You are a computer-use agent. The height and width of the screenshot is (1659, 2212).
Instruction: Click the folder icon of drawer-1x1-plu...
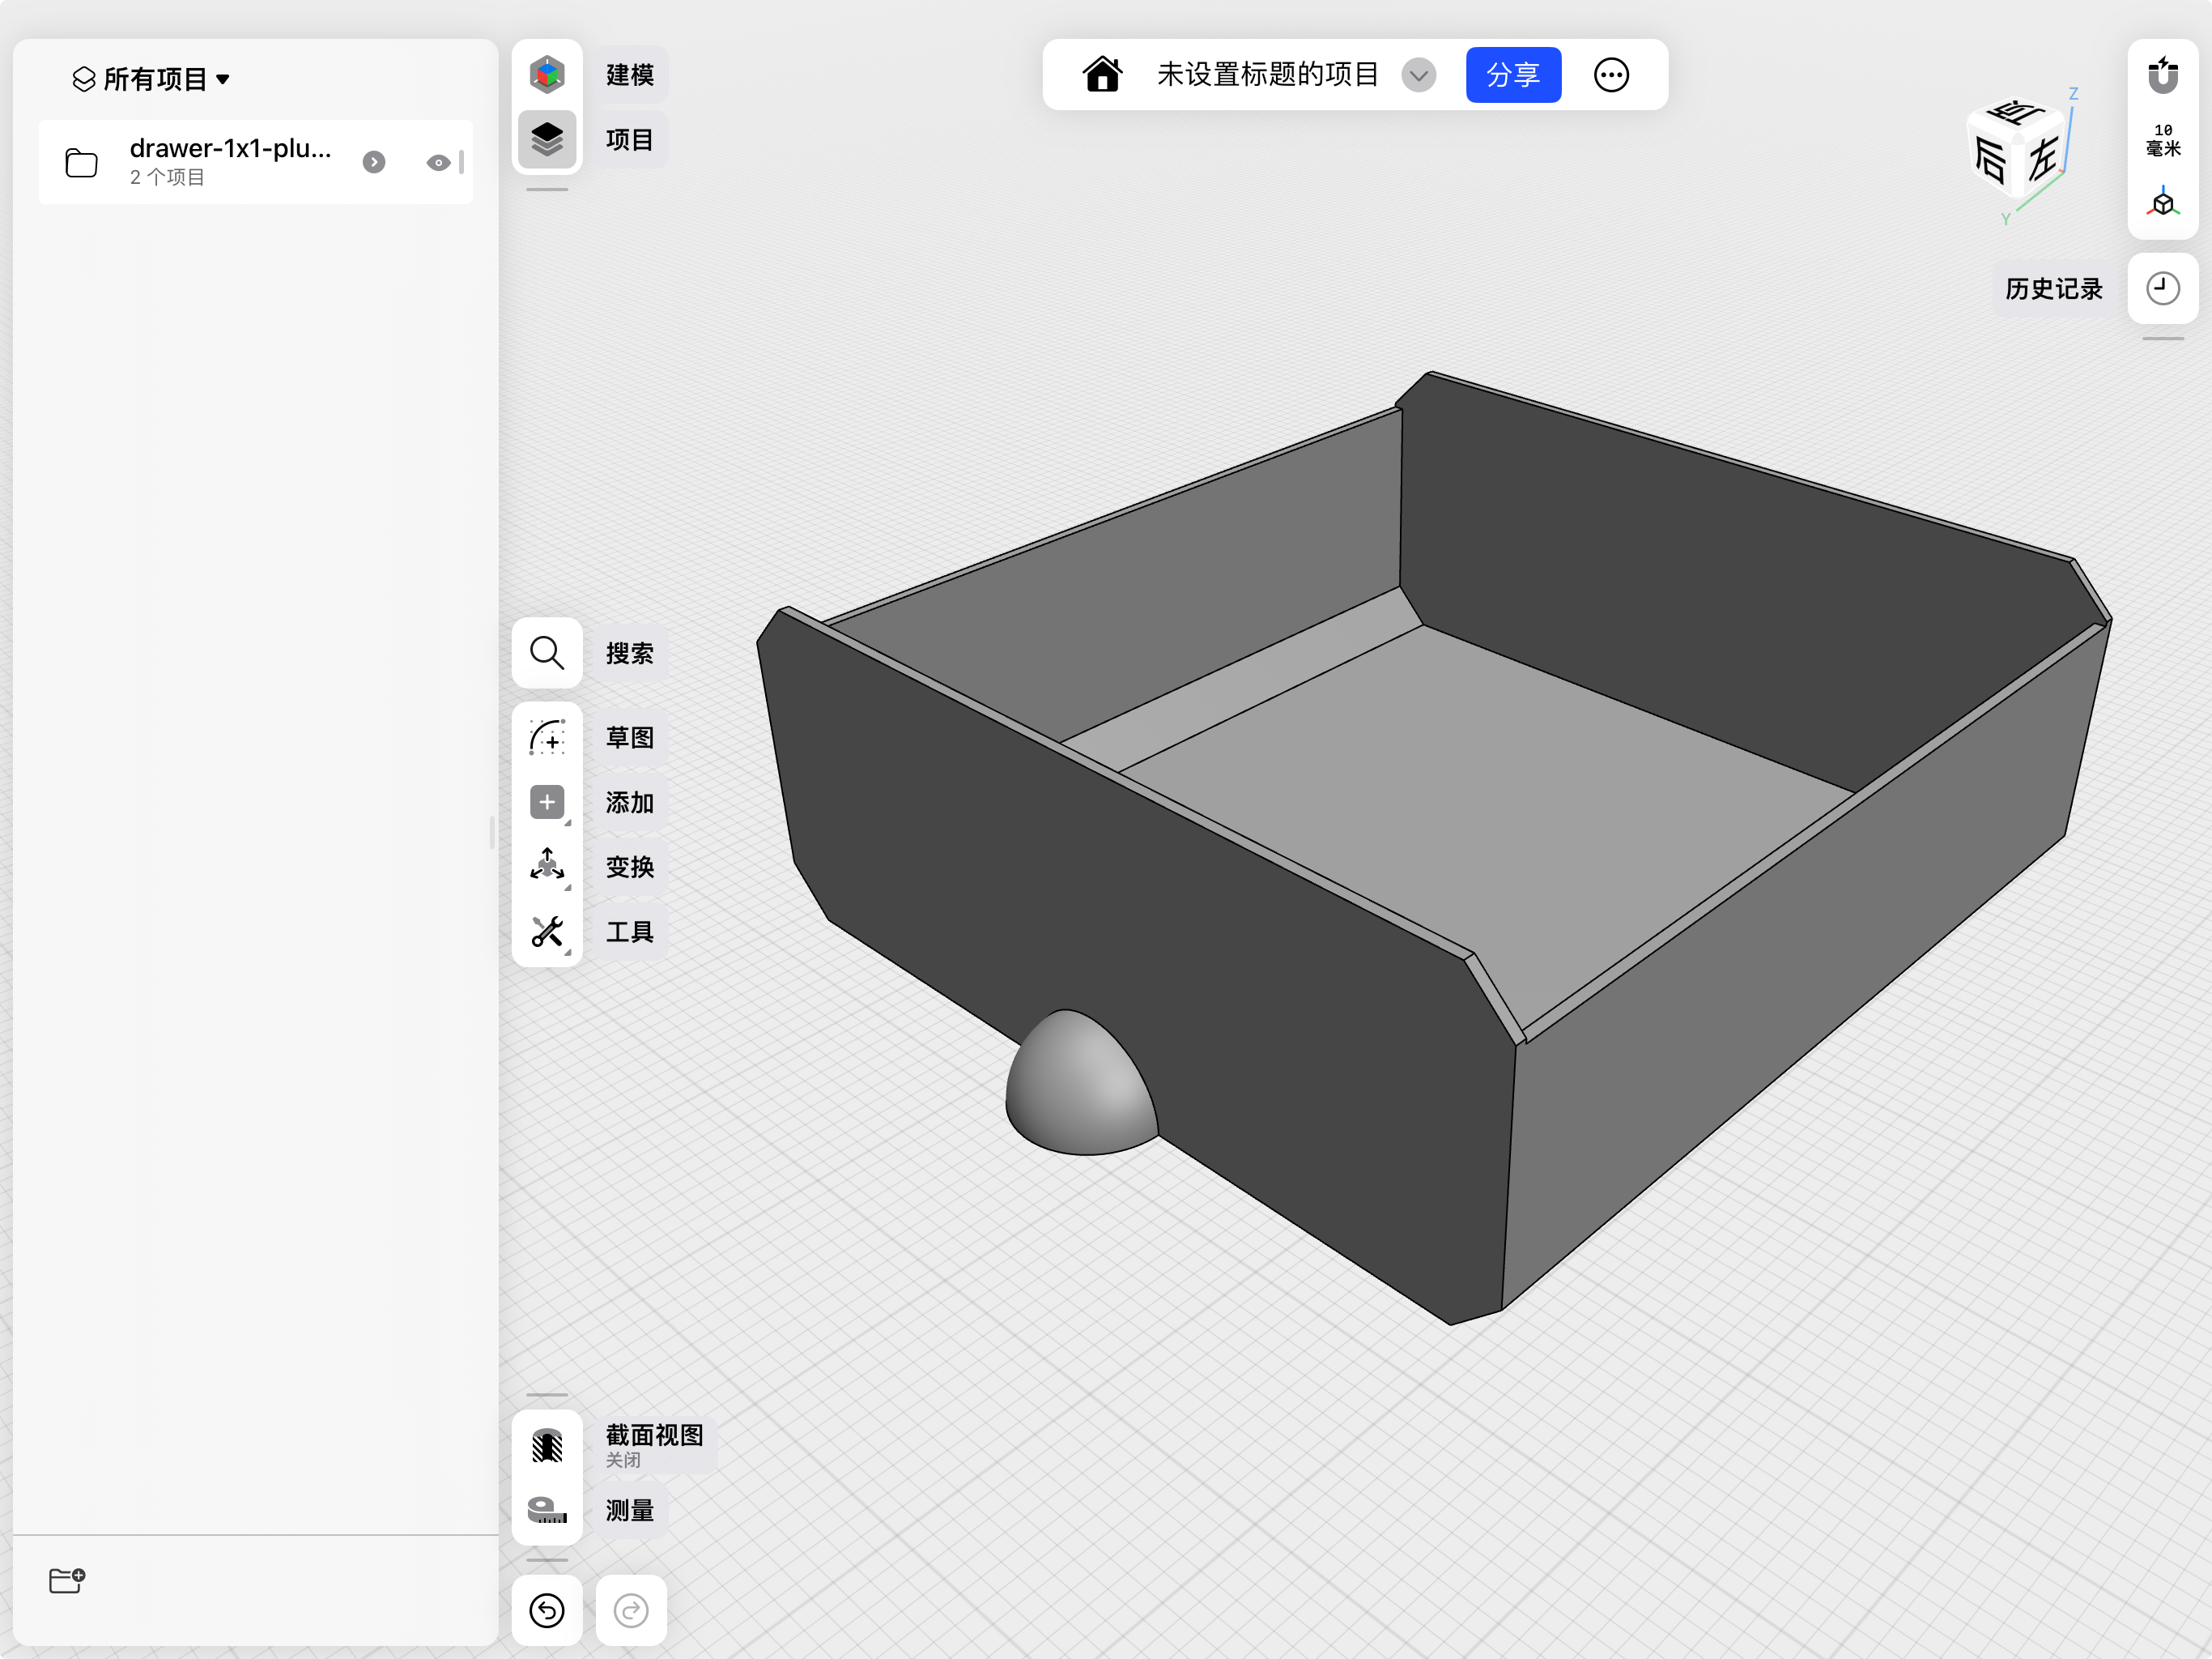click(x=81, y=162)
